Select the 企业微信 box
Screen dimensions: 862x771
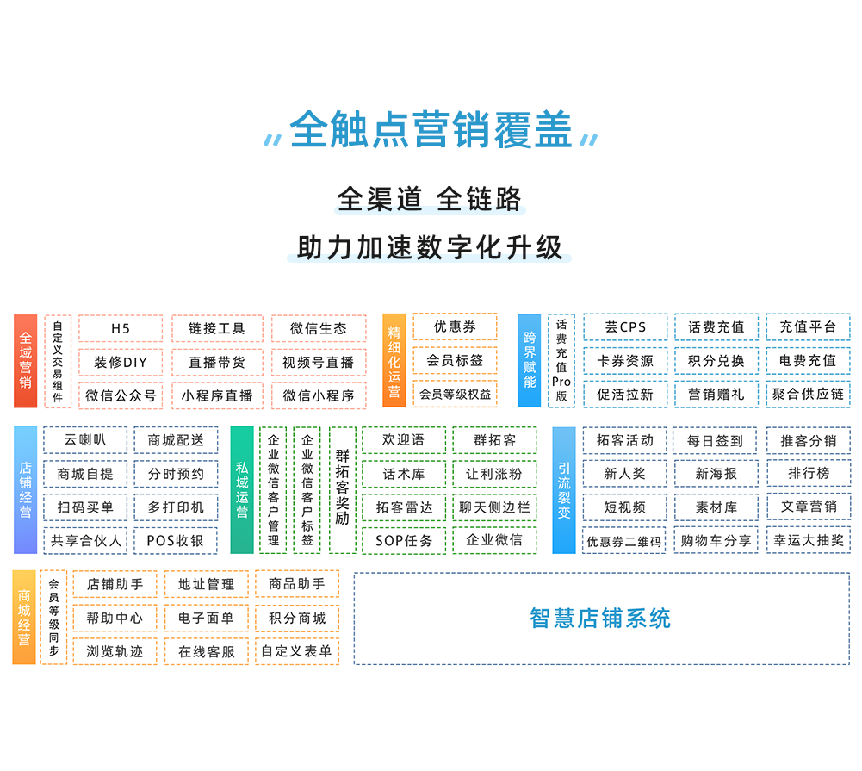pyautogui.click(x=495, y=540)
